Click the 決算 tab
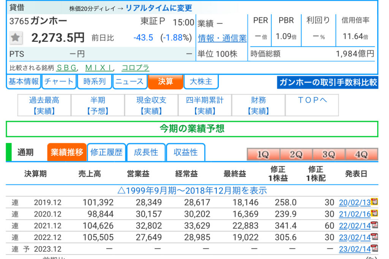 [x=166, y=81]
